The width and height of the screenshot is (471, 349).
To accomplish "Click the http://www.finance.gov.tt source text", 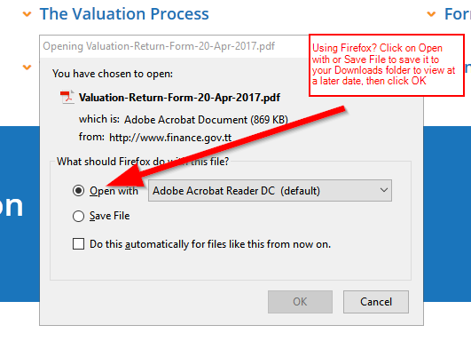I will click(170, 138).
